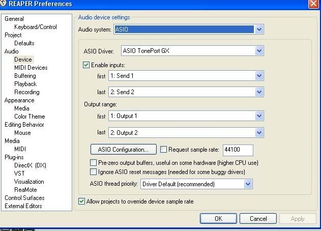Select the top-level Media category
Screen dimensions: 321x231
[x=12, y=141]
